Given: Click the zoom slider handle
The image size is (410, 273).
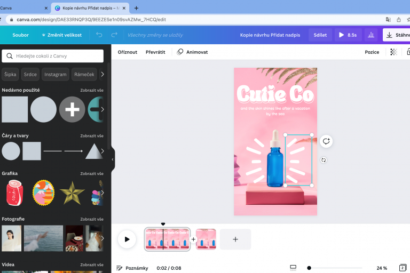Looking at the screenshot, I should [x=309, y=268].
